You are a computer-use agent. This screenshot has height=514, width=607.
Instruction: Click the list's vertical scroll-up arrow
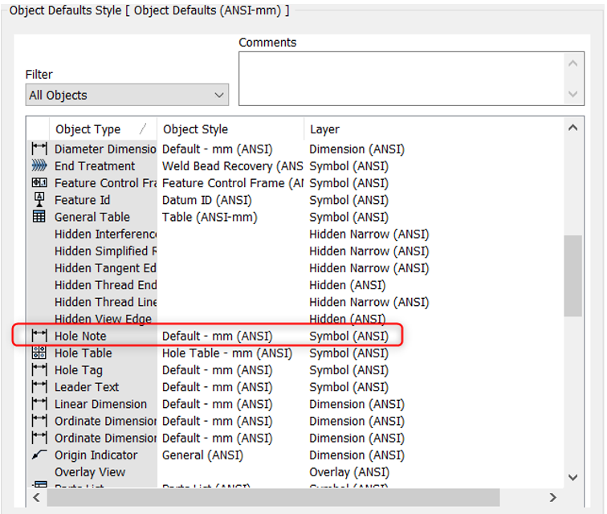tap(573, 128)
